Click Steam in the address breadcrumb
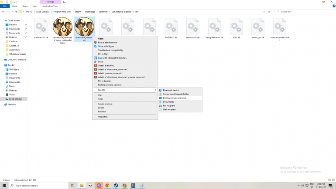 (x=78, y=12)
